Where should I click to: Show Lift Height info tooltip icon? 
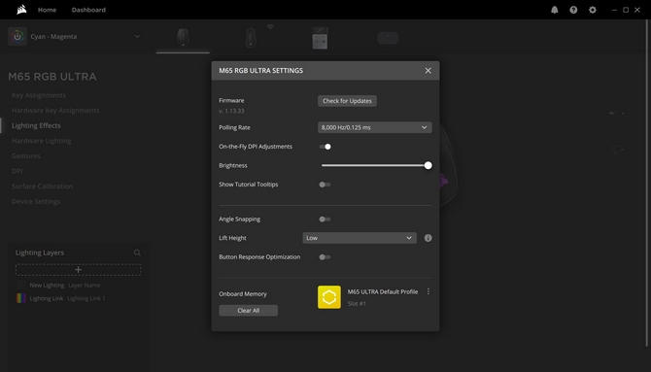428,238
